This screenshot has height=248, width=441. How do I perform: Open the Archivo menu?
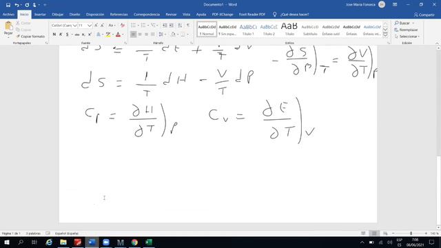click(8, 14)
